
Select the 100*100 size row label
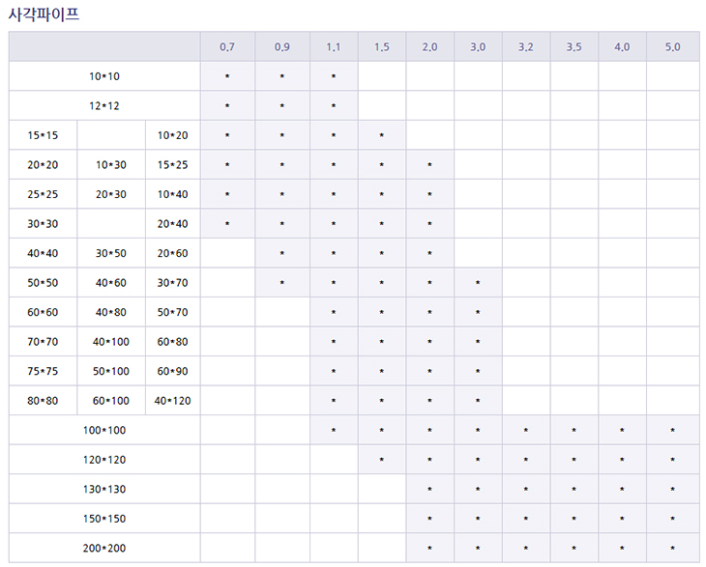coord(104,430)
